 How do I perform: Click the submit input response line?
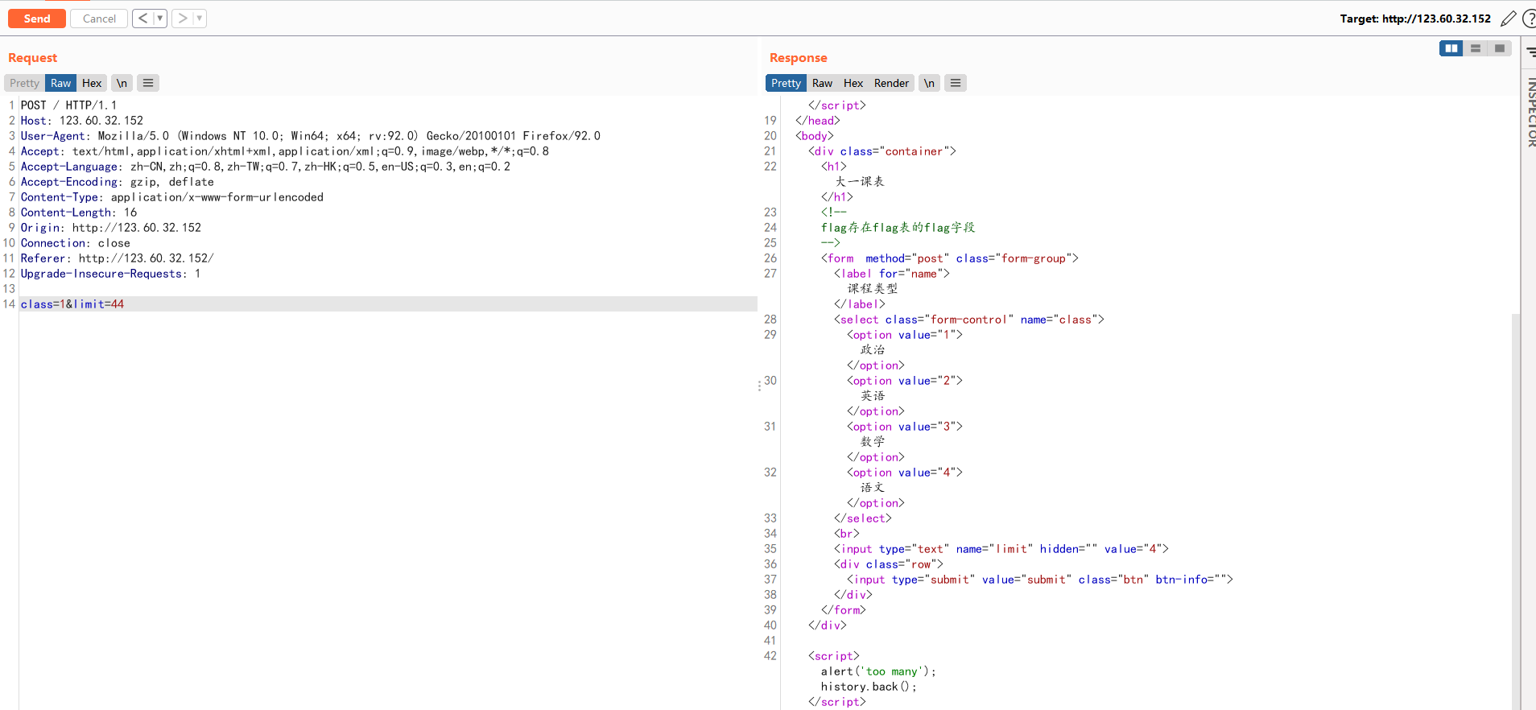coord(1040,580)
